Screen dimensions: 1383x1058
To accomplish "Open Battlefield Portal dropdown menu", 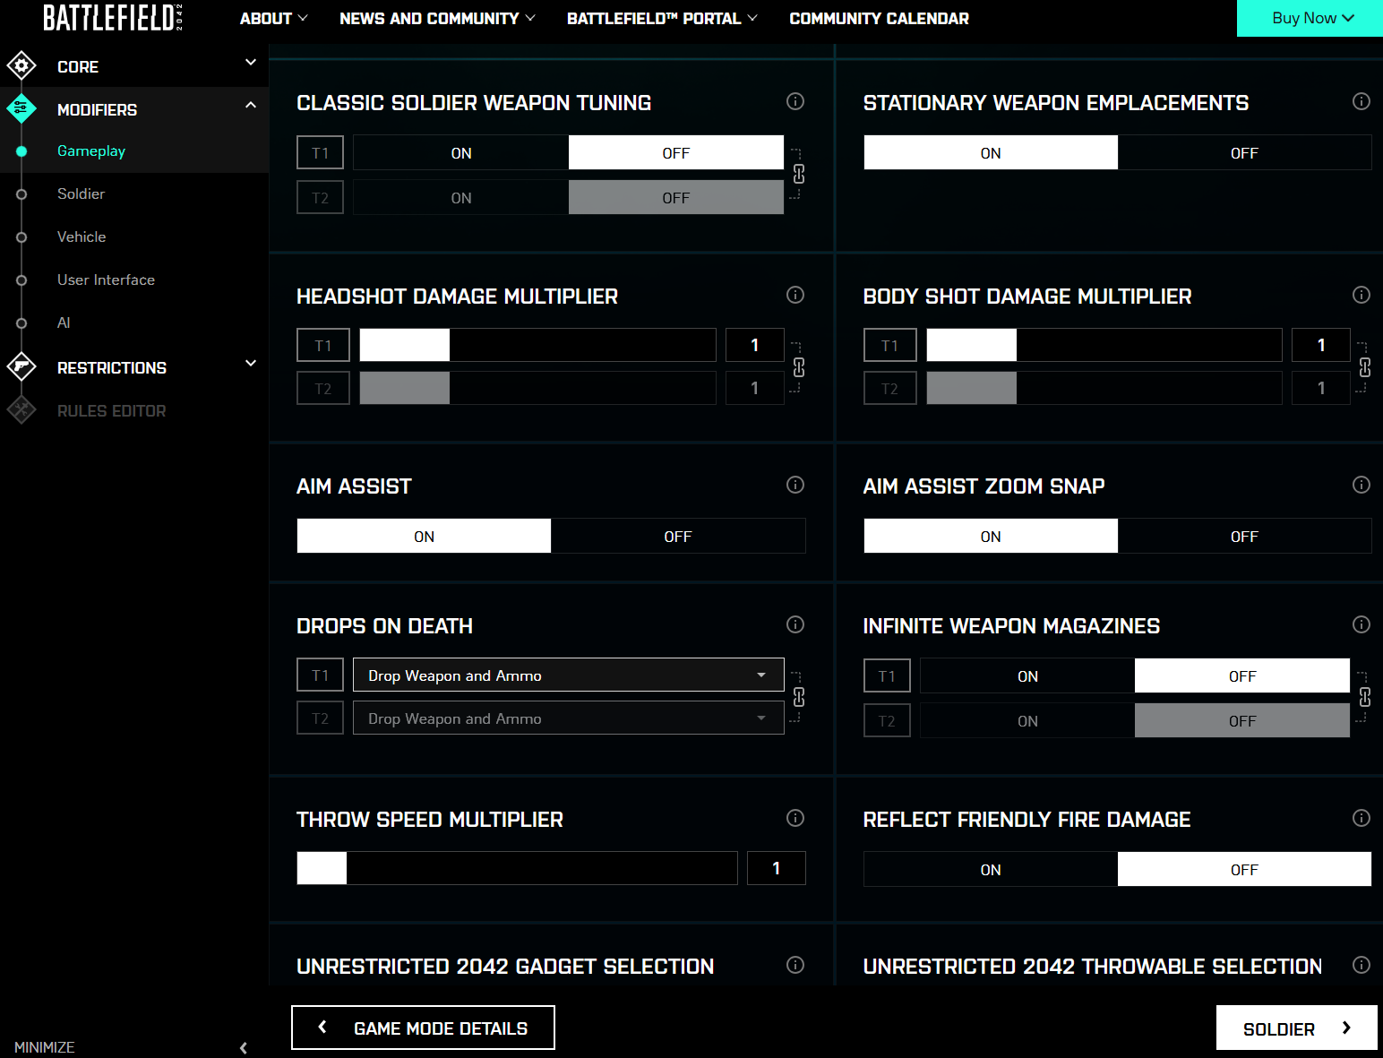I will click(662, 18).
